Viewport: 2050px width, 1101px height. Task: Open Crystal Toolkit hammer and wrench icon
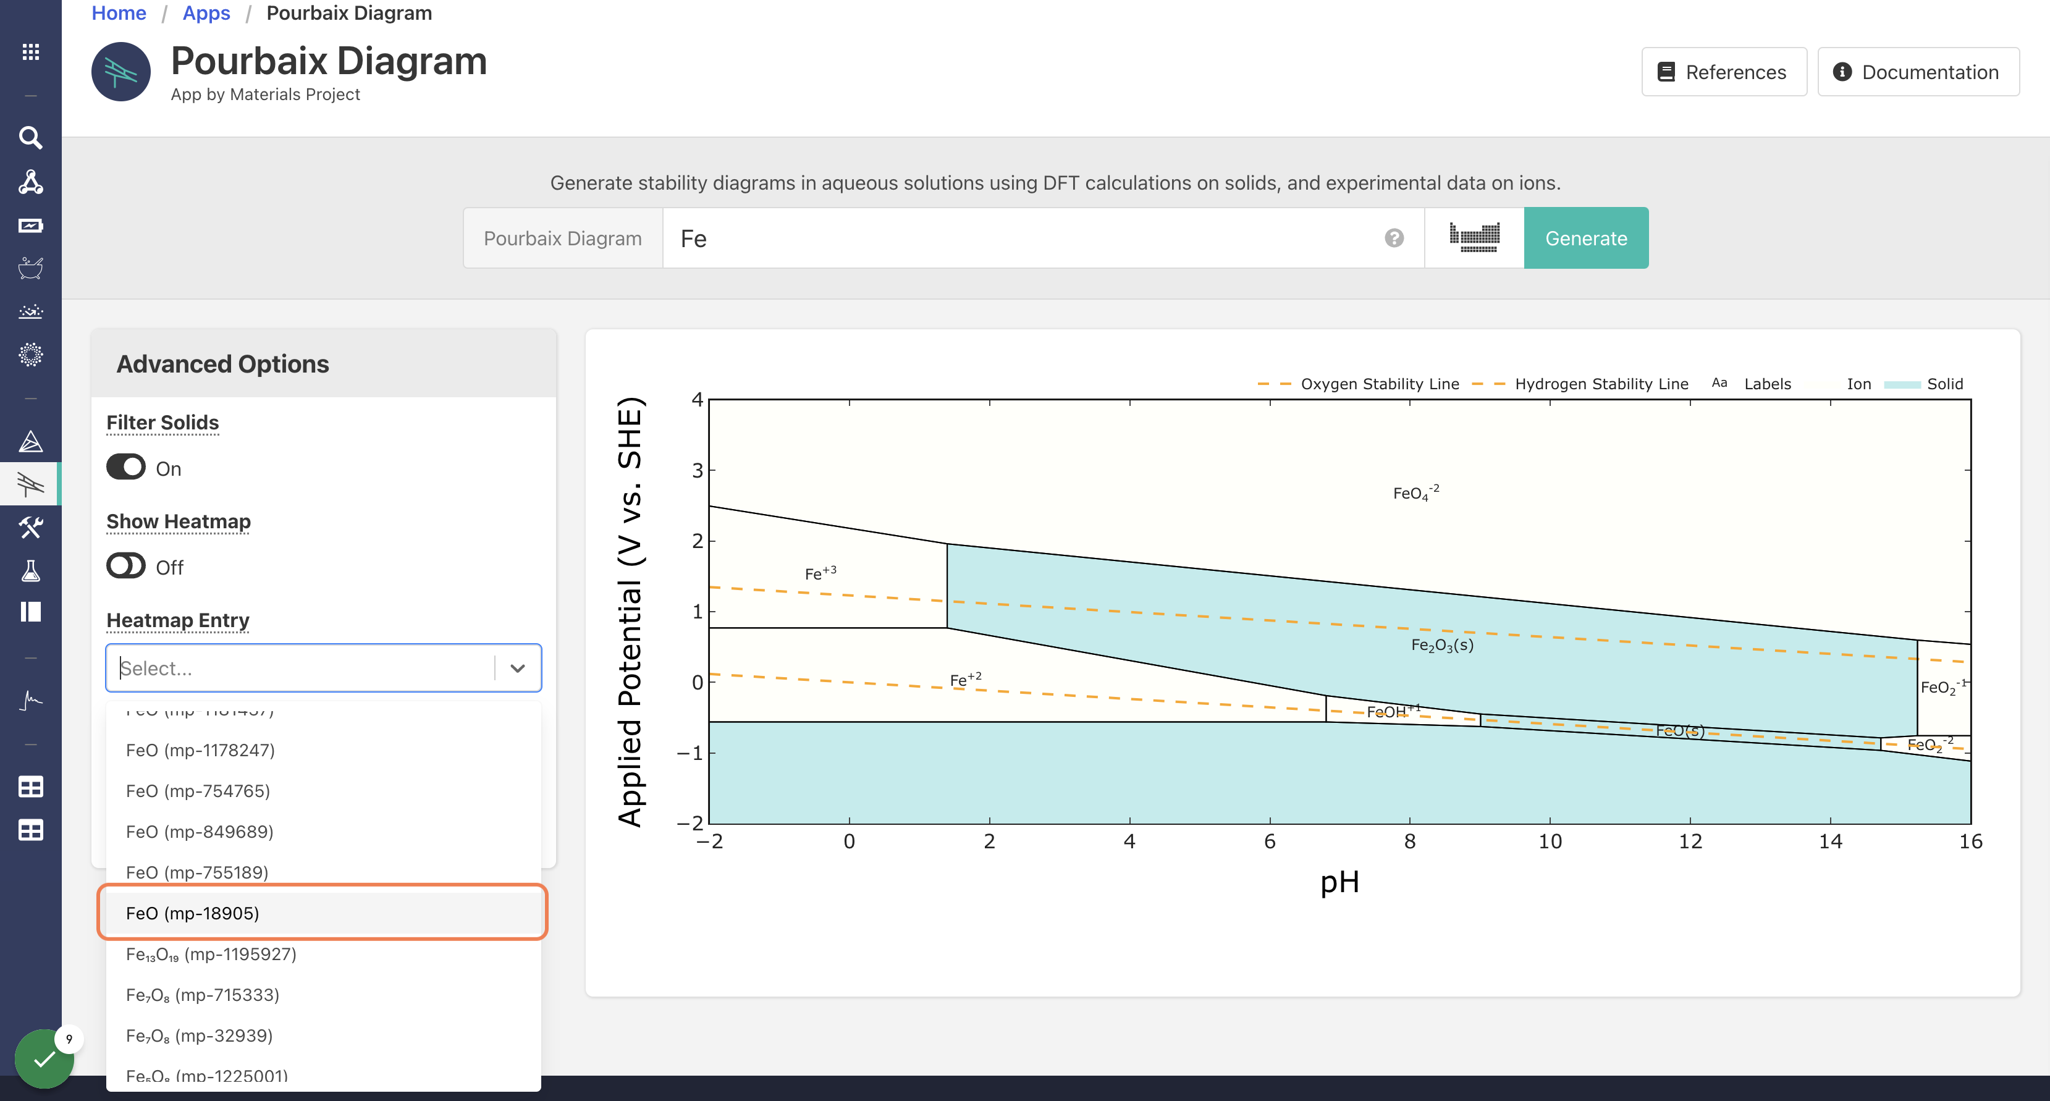(x=30, y=527)
